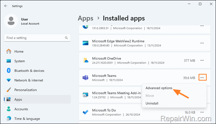Maximize the Settings window

(200, 4)
